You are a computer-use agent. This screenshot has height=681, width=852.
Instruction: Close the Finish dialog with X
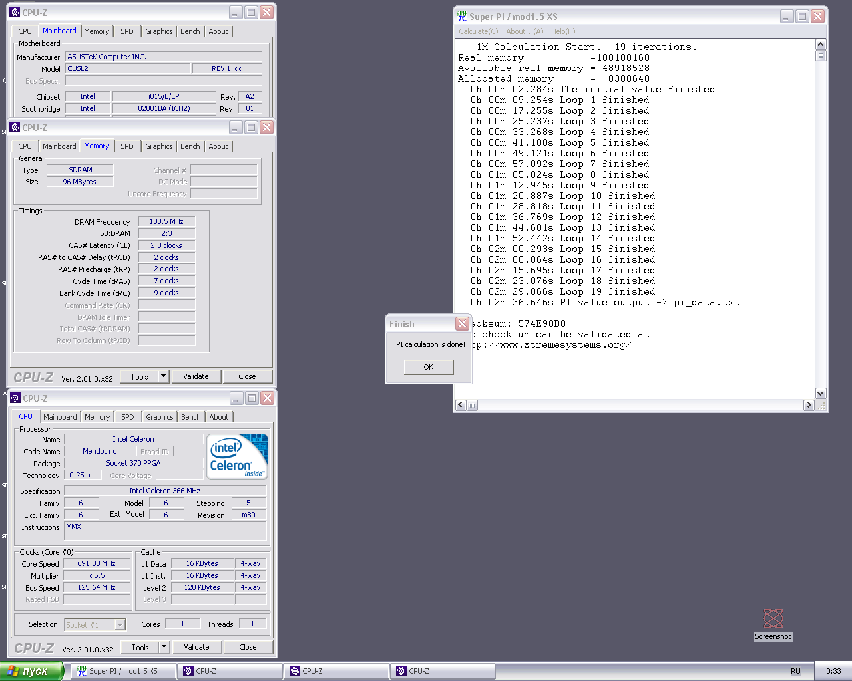coord(463,323)
